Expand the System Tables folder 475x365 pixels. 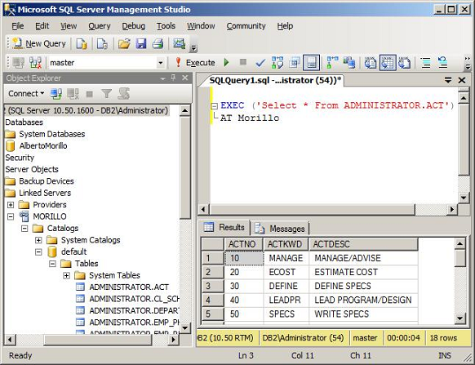tap(66, 275)
